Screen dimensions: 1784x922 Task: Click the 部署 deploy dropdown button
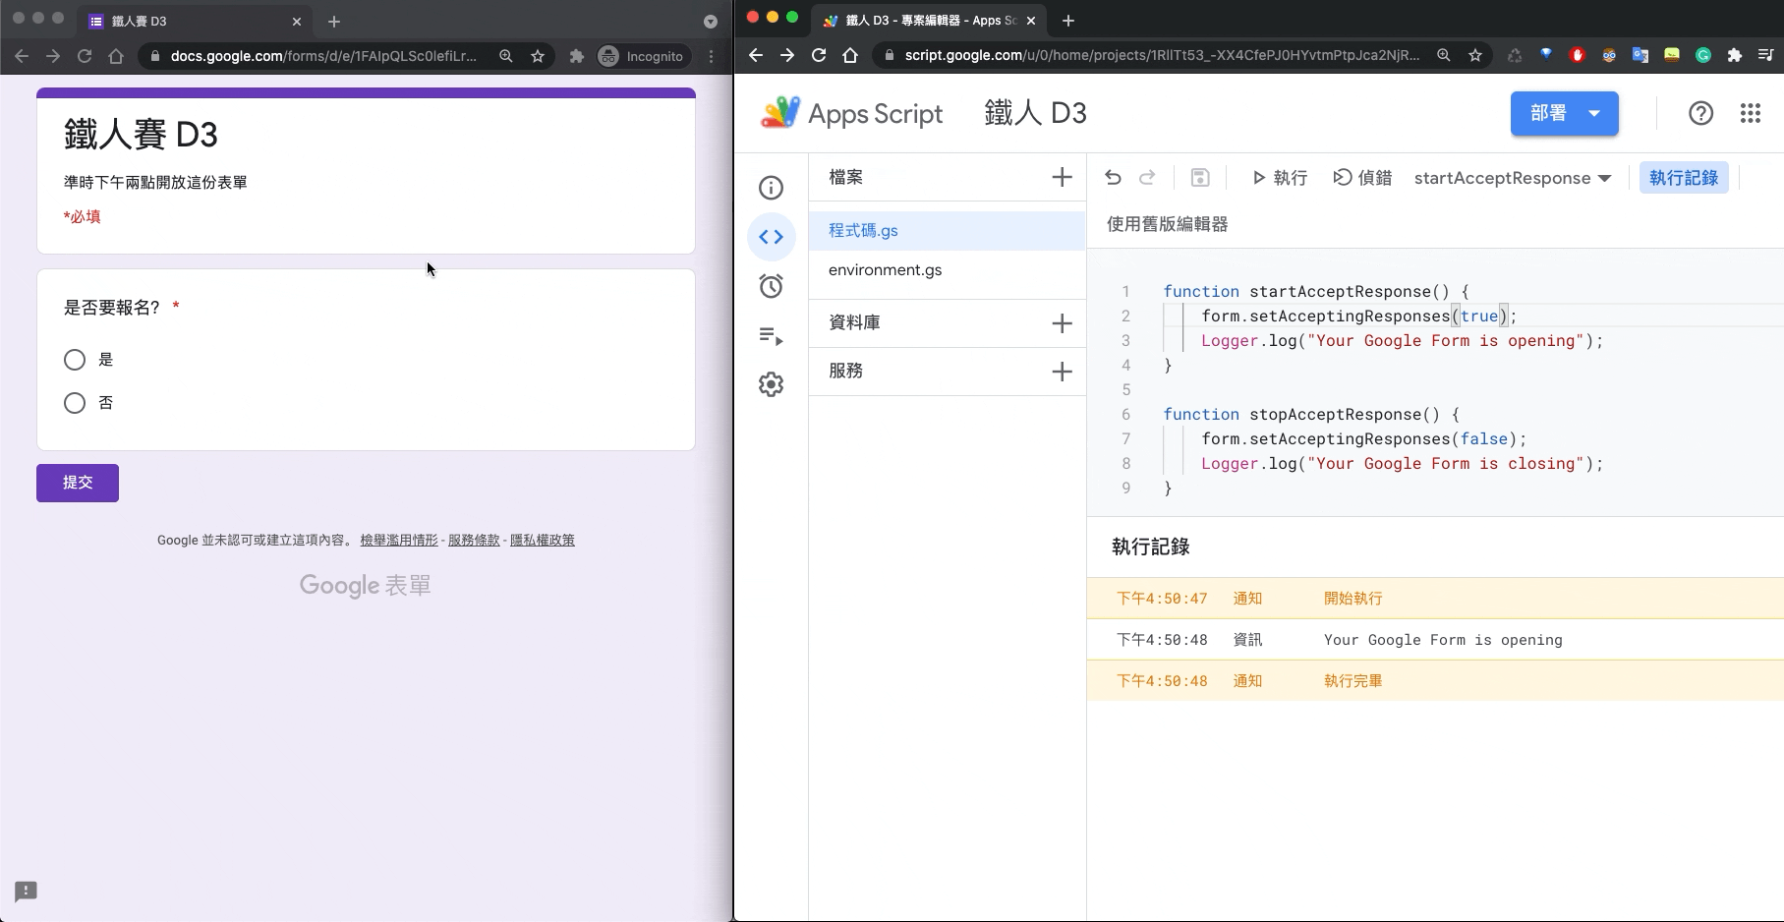(x=1565, y=113)
